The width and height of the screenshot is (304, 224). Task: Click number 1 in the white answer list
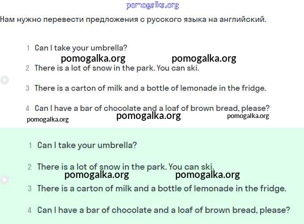pos(28,48)
